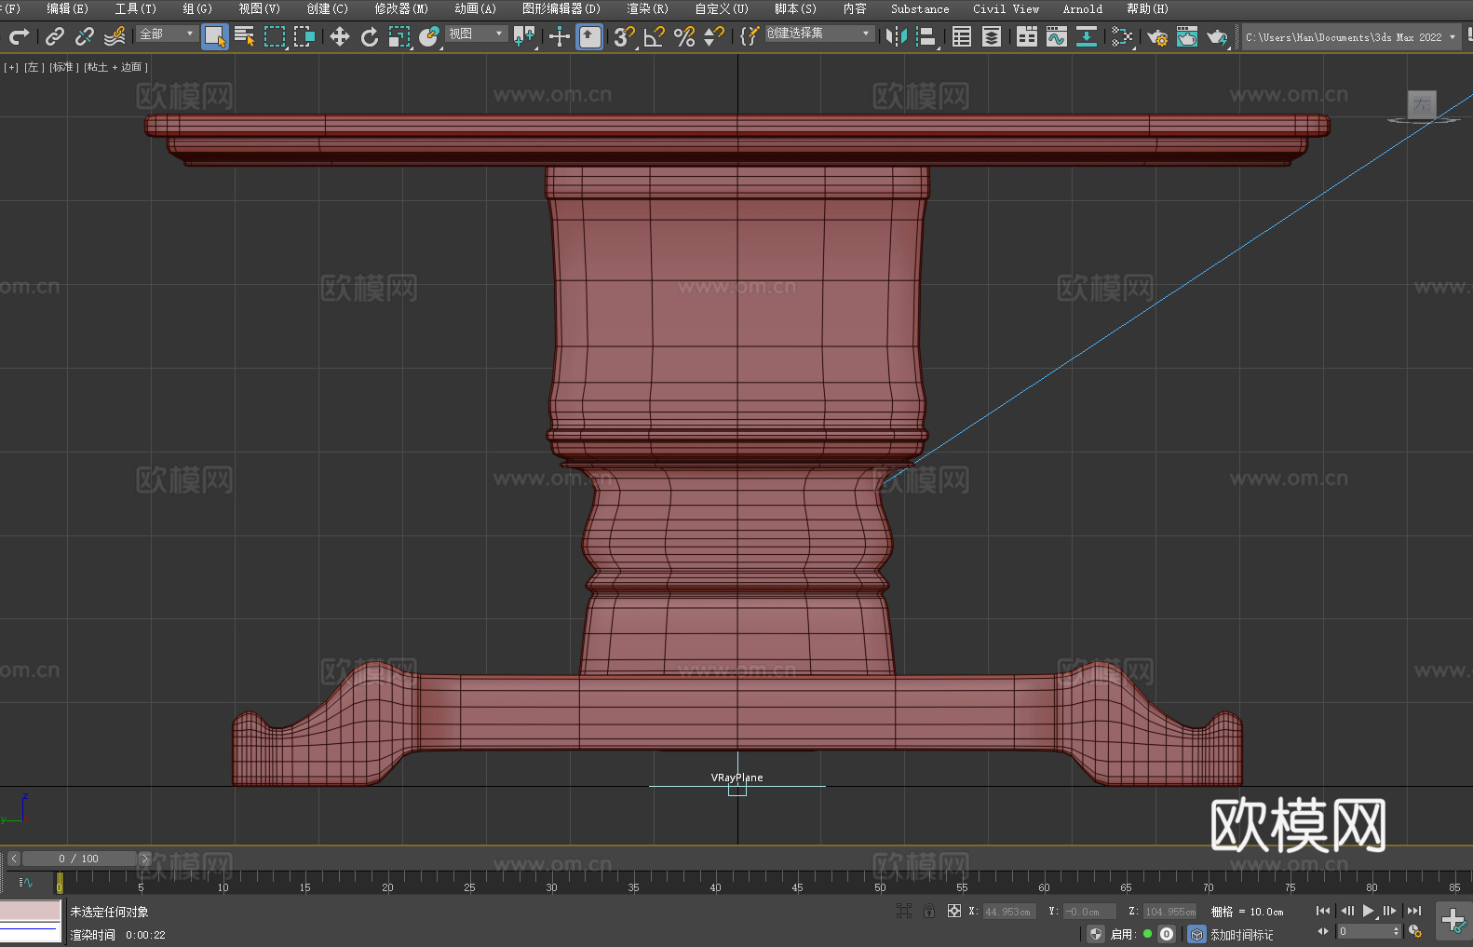The height and width of the screenshot is (947, 1473).
Task: Open the reference coordinate system dropdown 视图
Action: point(476,34)
